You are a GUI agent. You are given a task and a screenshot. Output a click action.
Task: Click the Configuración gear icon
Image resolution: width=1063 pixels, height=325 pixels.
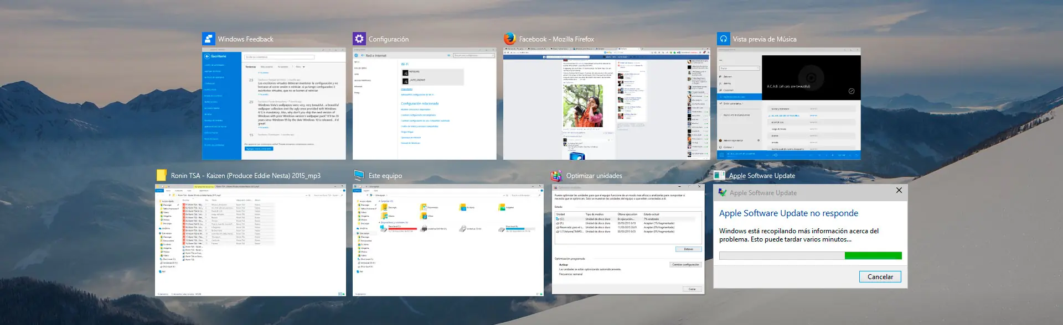pos(359,39)
